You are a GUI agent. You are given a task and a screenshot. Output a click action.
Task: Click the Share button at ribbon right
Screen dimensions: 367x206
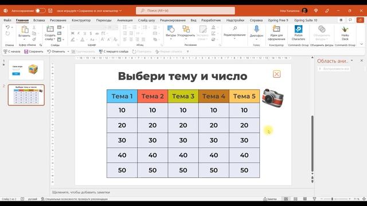click(x=360, y=20)
